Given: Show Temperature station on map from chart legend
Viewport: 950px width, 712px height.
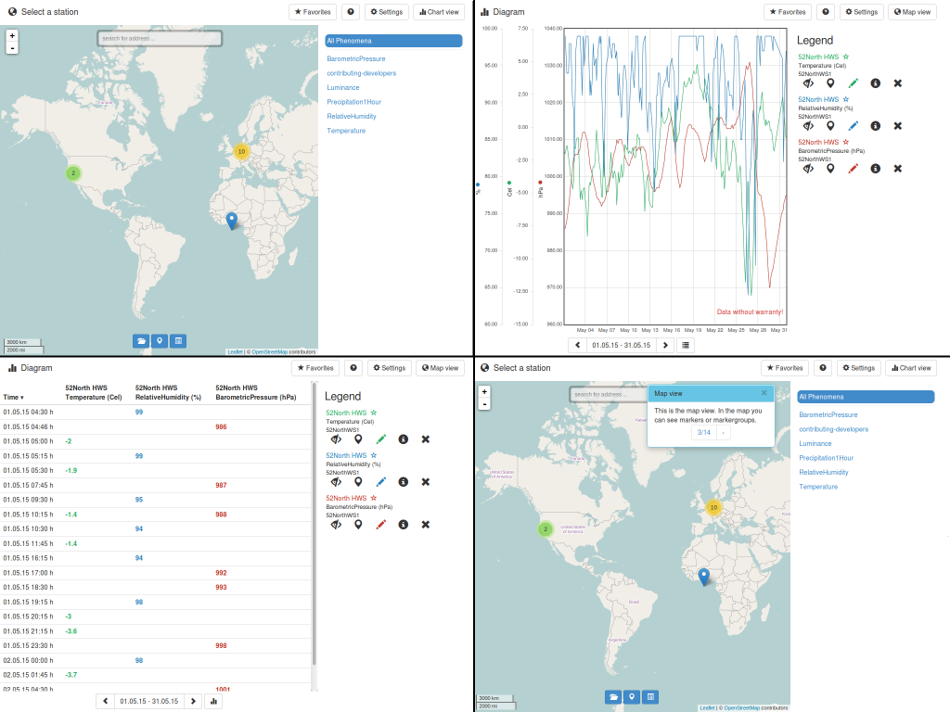Looking at the screenshot, I should 830,83.
